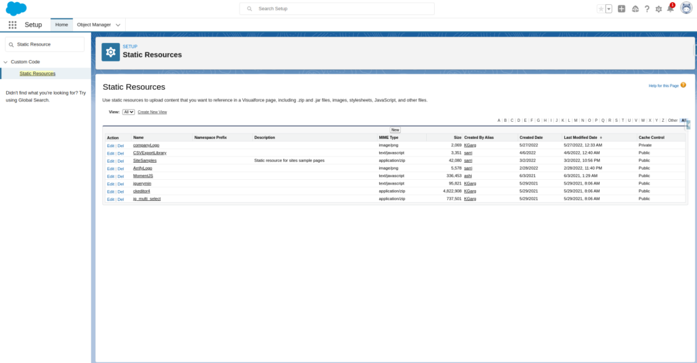Image resolution: width=697 pixels, height=363 pixels.
Task: Open the companyLogo resource
Action: click(146, 145)
